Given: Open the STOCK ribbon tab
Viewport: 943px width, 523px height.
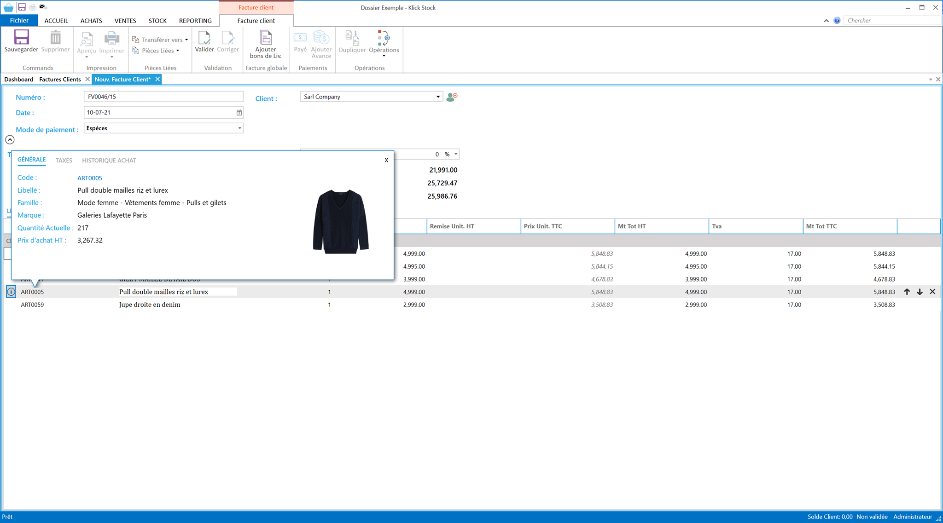Looking at the screenshot, I should 157,21.
